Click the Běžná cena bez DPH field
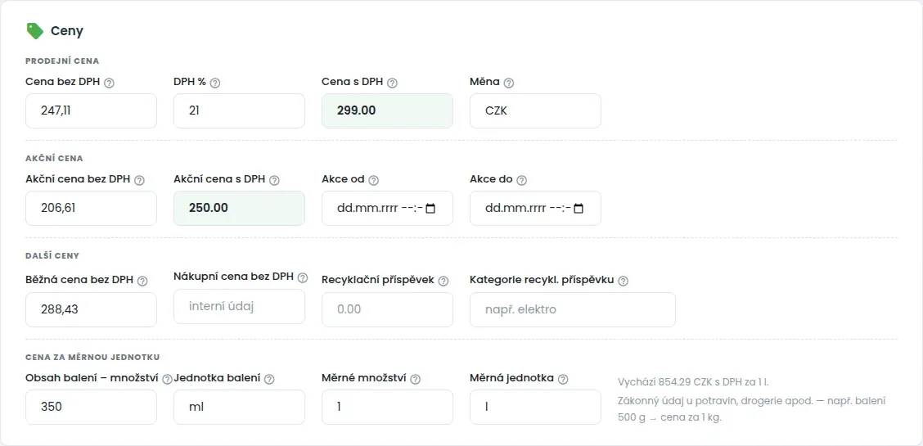This screenshot has height=446, width=923. click(x=92, y=309)
